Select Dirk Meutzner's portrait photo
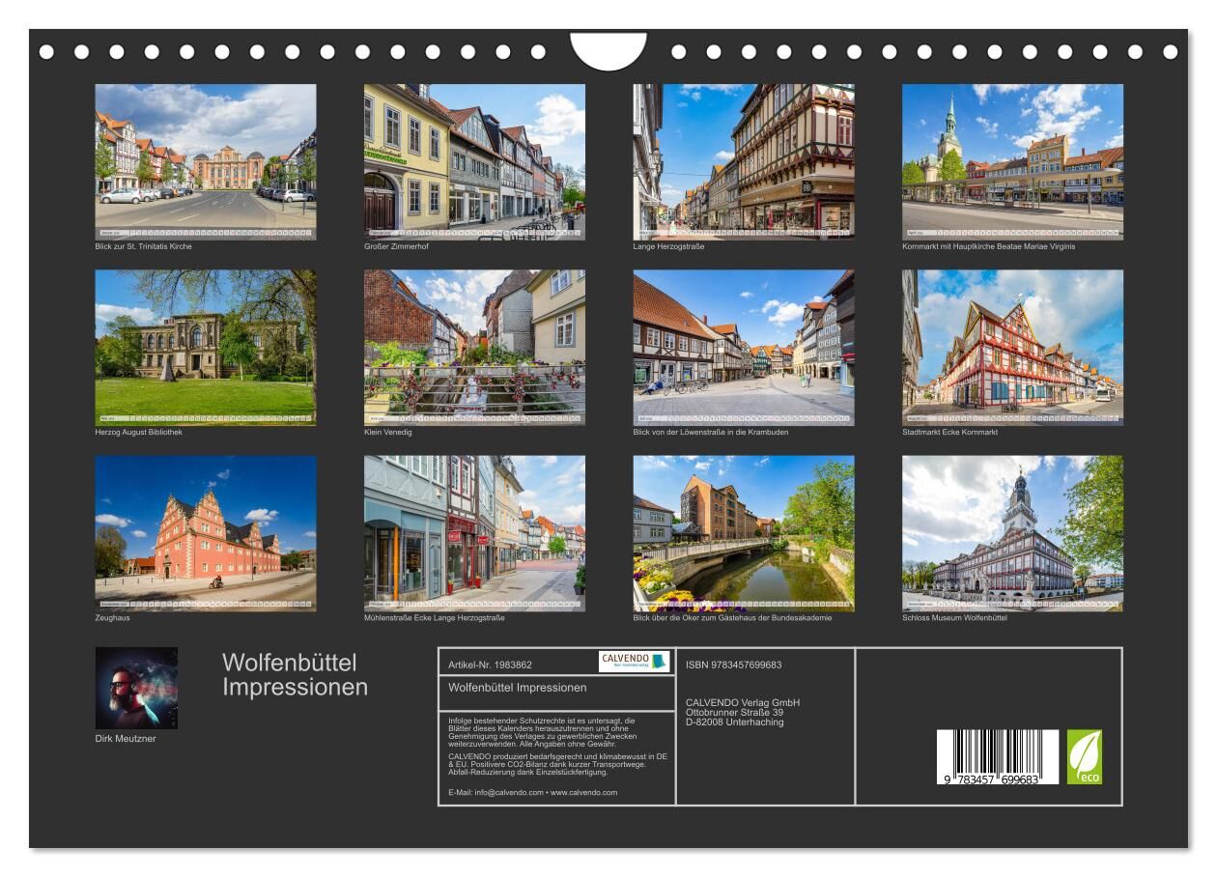 [x=136, y=688]
